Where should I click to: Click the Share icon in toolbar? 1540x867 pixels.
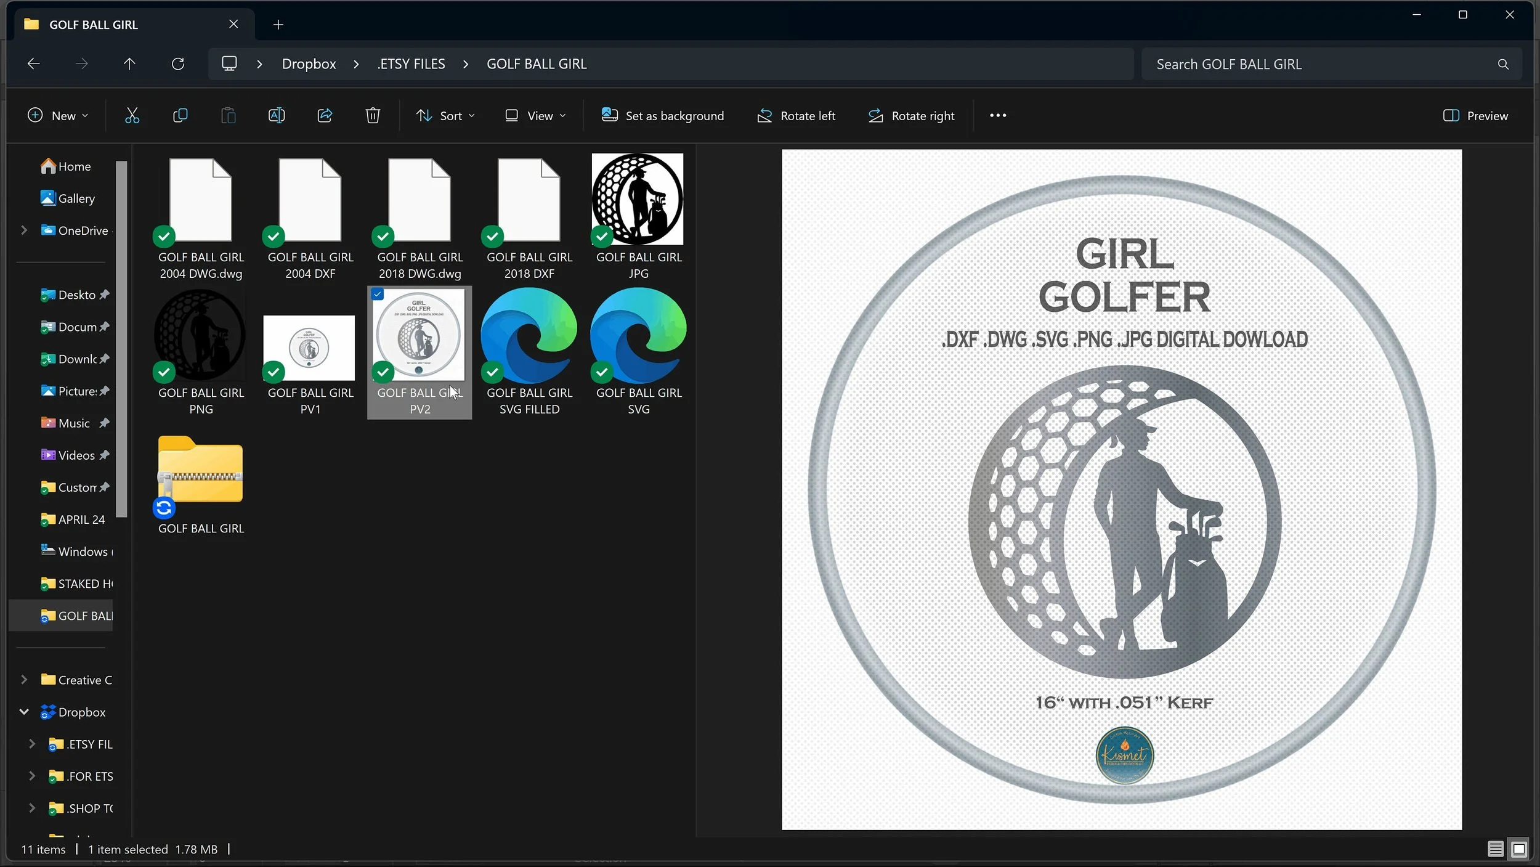325,115
